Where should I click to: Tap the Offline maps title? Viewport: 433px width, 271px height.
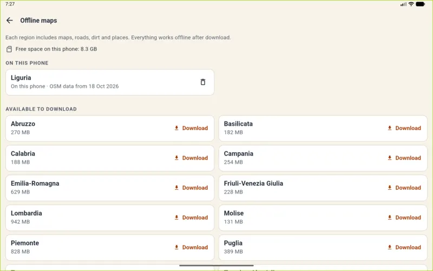point(38,21)
